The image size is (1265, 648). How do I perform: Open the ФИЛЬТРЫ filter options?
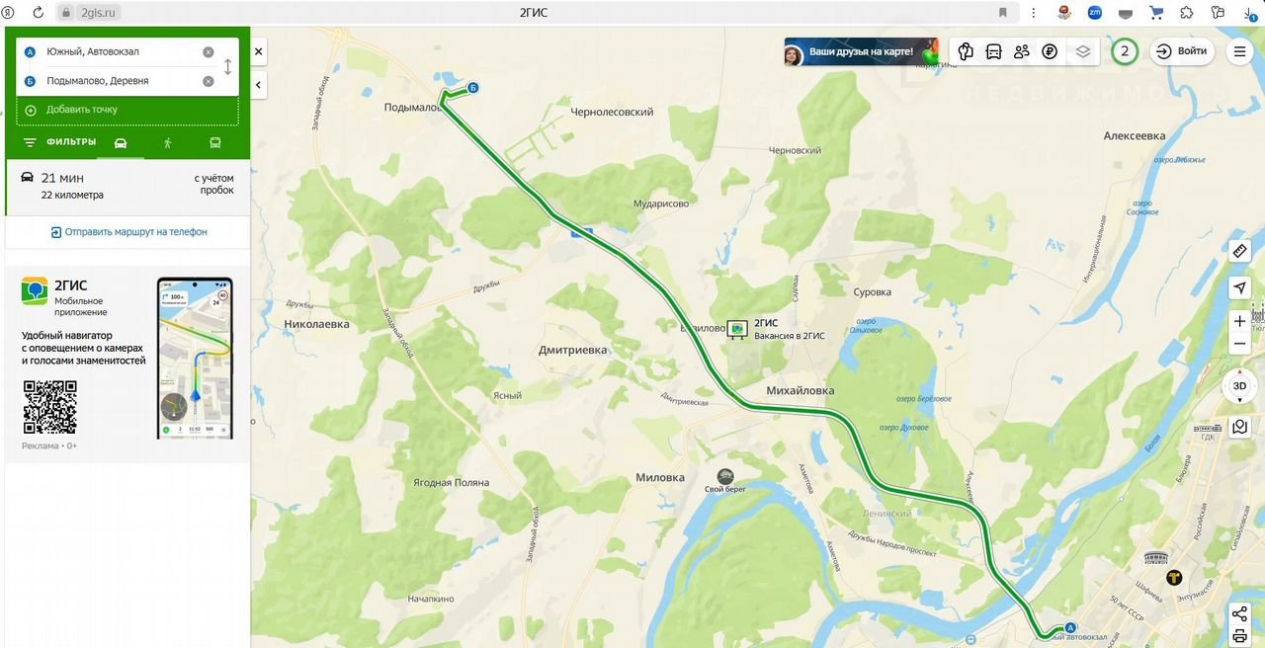click(x=60, y=142)
